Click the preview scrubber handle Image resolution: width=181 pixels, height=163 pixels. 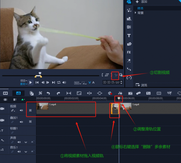pos(40,73)
